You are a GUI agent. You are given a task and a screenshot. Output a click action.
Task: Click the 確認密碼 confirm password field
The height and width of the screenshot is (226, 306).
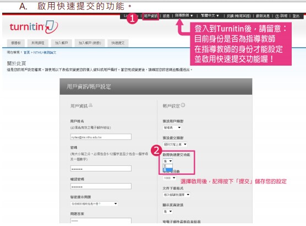tap(101, 186)
